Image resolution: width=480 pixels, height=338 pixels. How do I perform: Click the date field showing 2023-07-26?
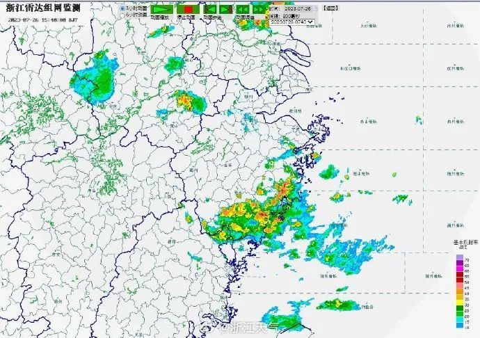[x=298, y=9]
